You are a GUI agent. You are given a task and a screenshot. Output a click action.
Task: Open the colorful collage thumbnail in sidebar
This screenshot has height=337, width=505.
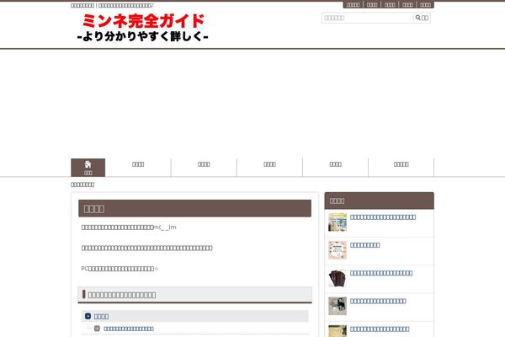coord(338,222)
